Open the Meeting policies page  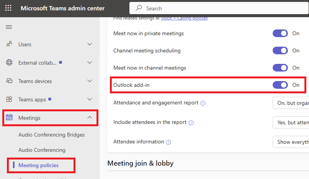[x=38, y=165]
